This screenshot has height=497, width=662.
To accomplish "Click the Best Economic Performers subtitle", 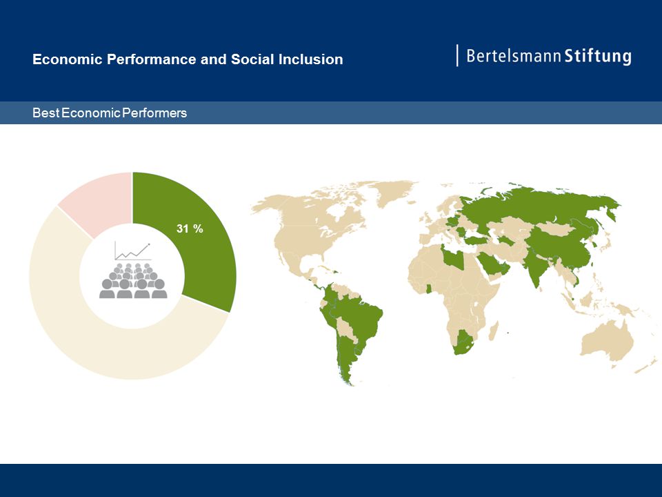I will point(110,113).
